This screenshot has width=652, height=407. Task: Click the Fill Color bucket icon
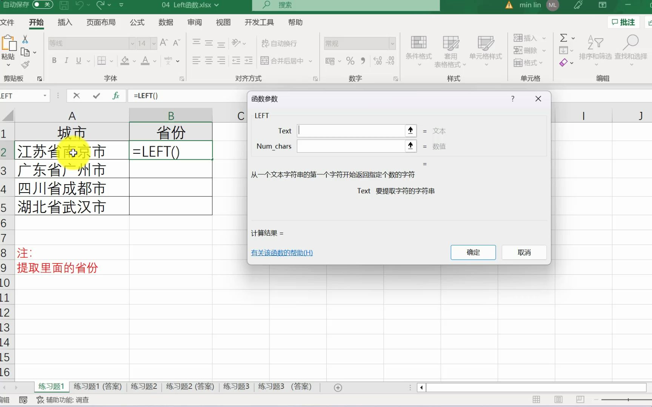pos(125,60)
